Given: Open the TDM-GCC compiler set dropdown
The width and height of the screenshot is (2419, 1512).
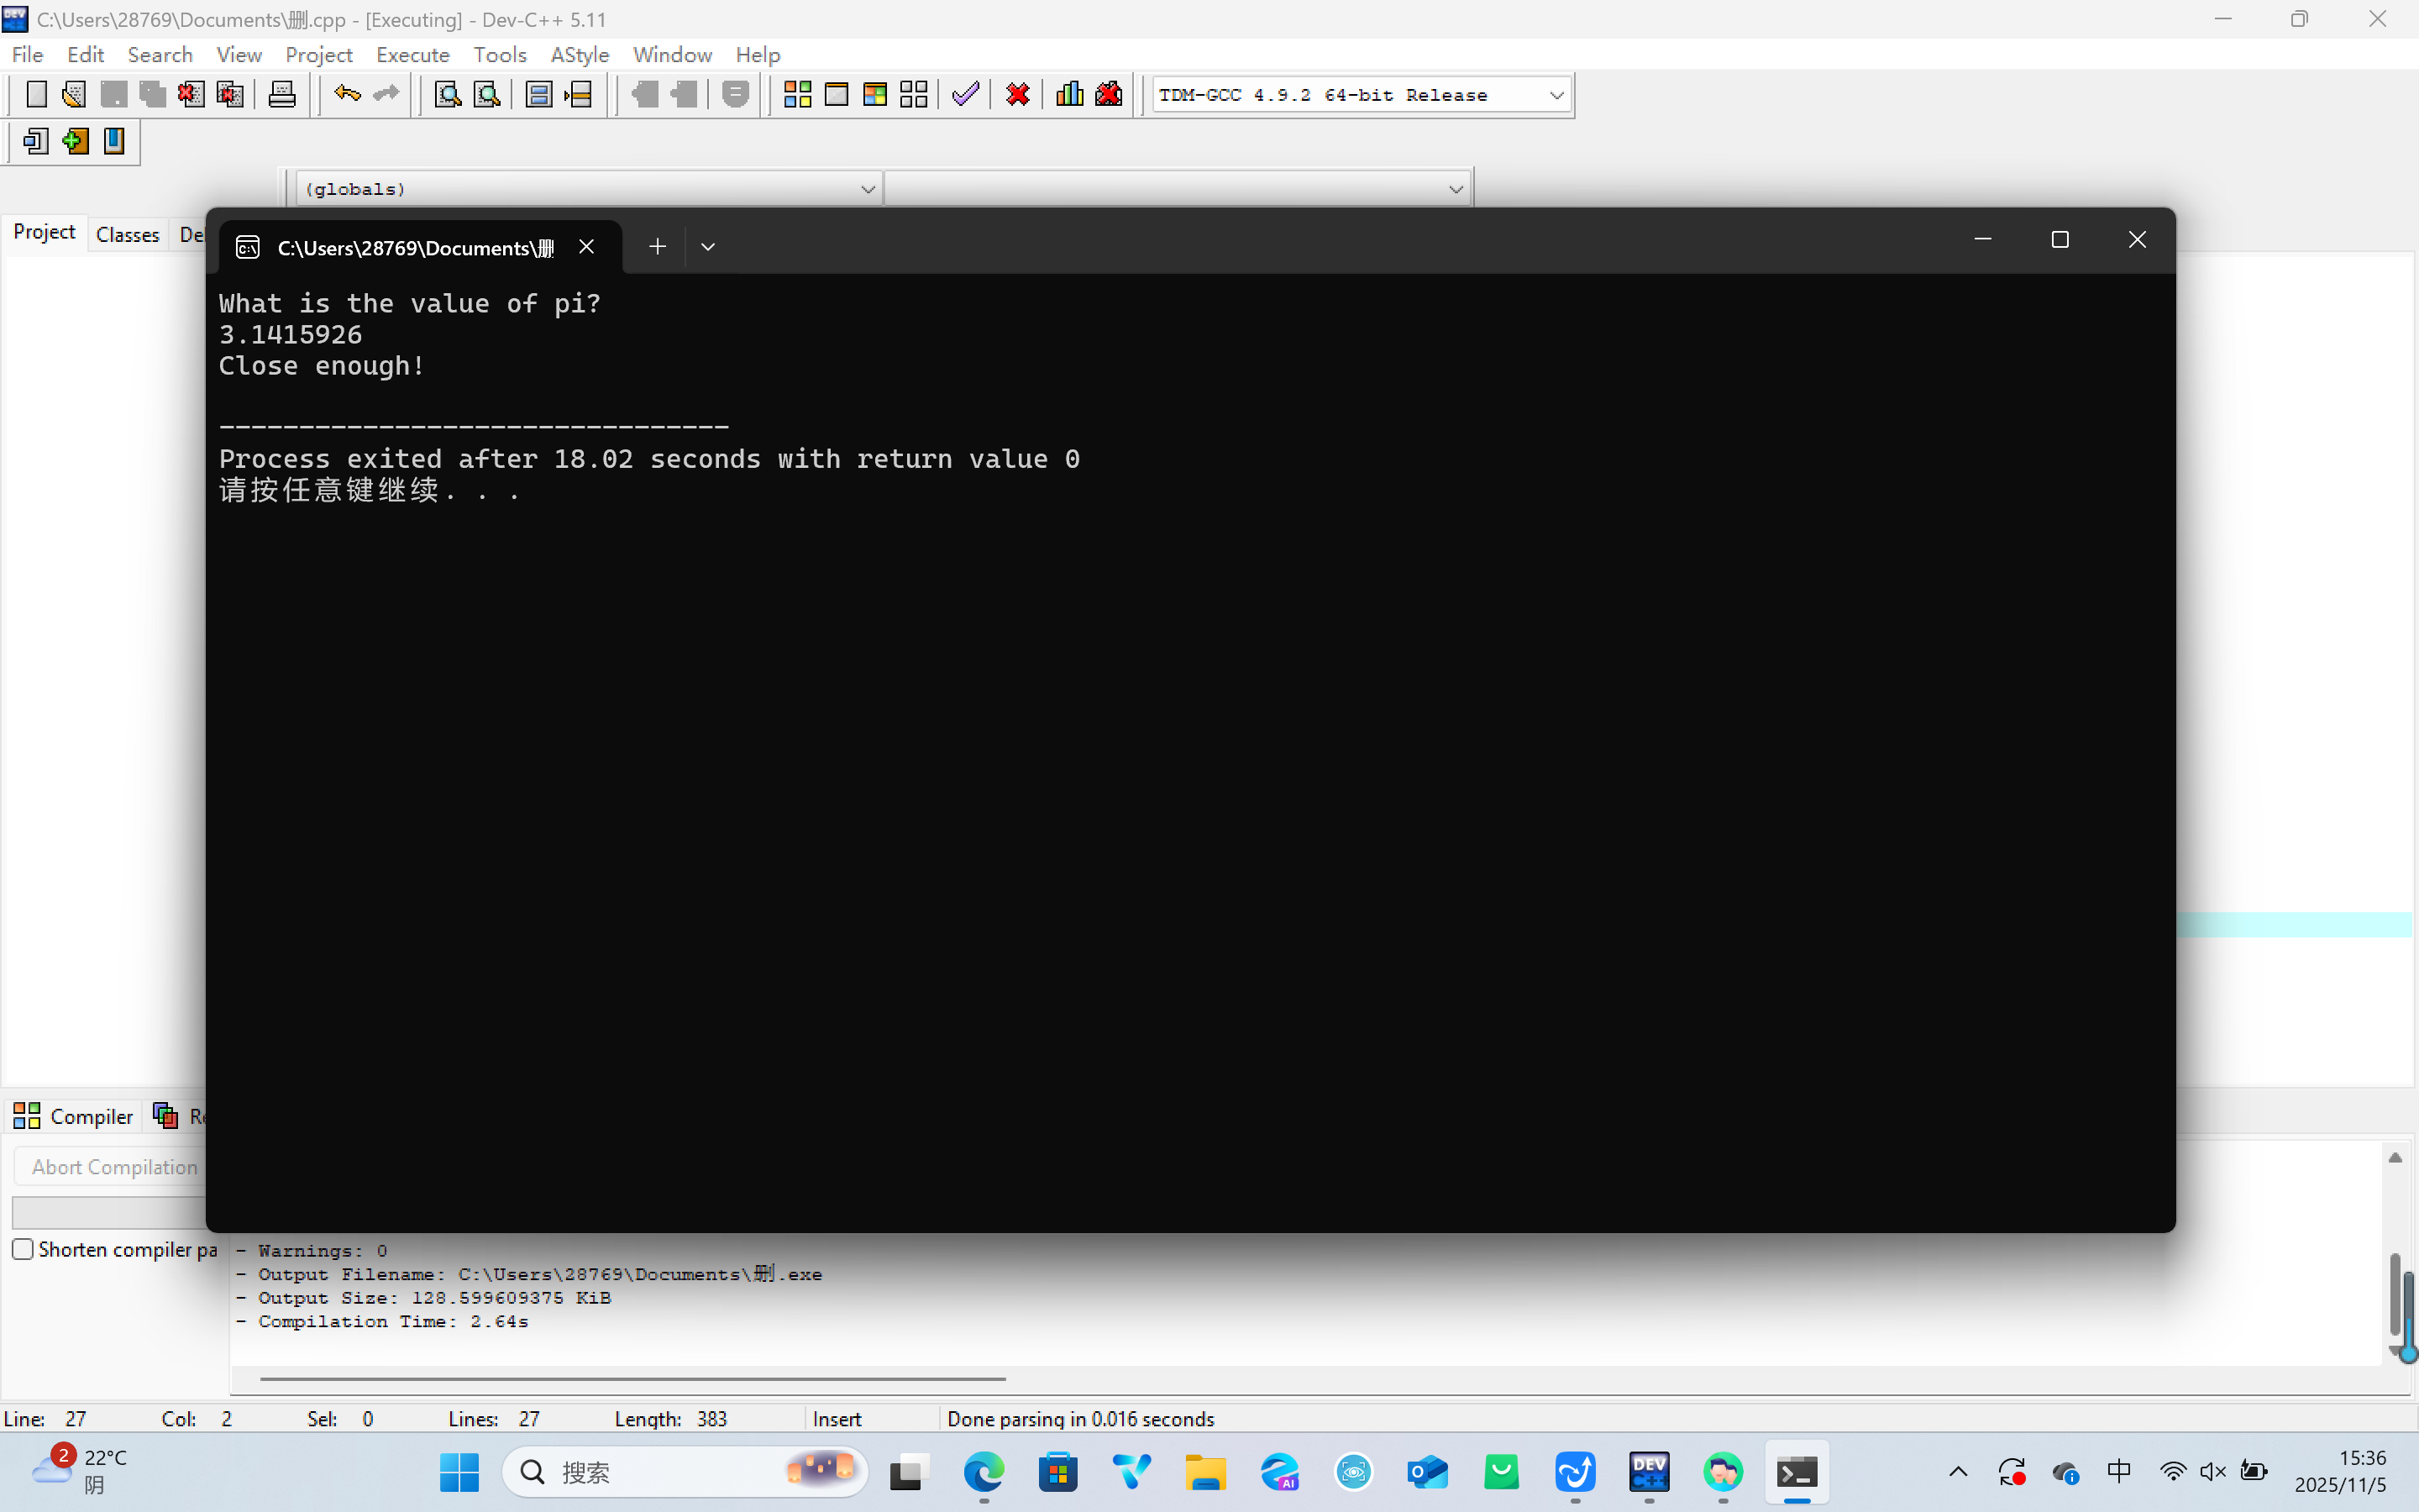Looking at the screenshot, I should (x=1556, y=95).
